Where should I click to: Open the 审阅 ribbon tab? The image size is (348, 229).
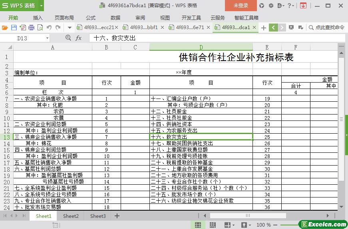[140, 18]
